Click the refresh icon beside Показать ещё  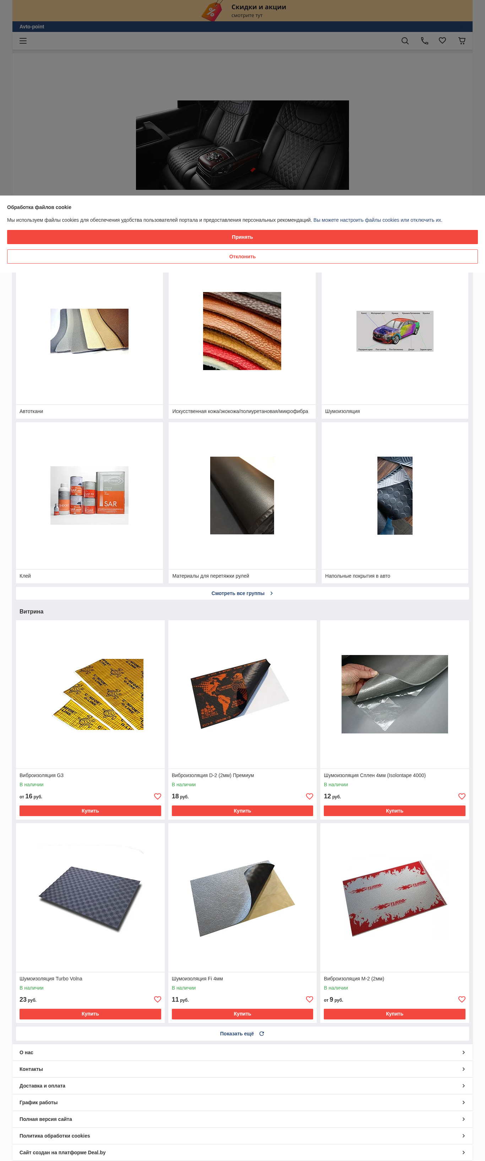(262, 1034)
